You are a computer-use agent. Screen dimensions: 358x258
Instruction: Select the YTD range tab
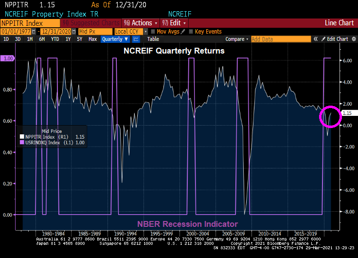click(x=55, y=39)
